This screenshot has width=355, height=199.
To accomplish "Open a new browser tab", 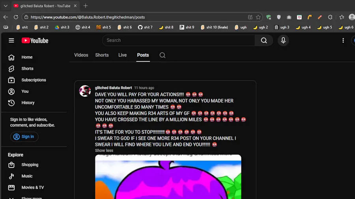I will [x=85, y=6].
